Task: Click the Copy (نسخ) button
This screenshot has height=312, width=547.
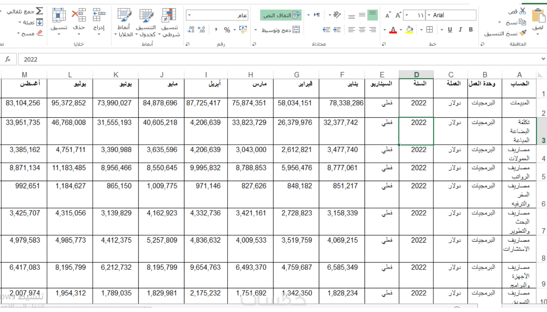Action: pyautogui.click(x=515, y=22)
